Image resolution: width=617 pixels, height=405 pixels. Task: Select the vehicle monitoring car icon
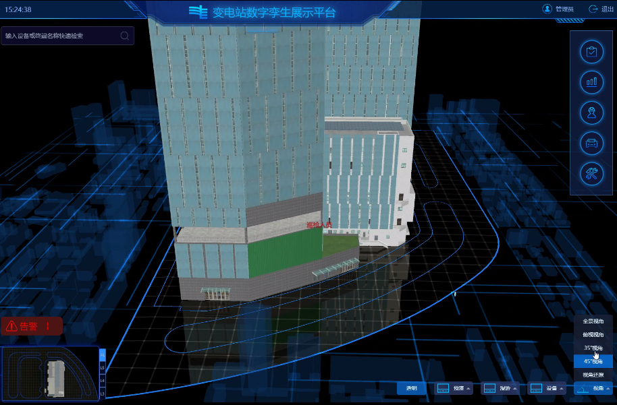click(x=591, y=144)
